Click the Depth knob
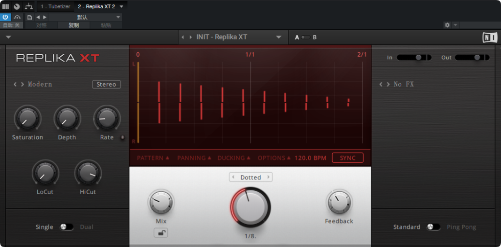Image resolution: width=501 pixels, height=247 pixels. 67,118
